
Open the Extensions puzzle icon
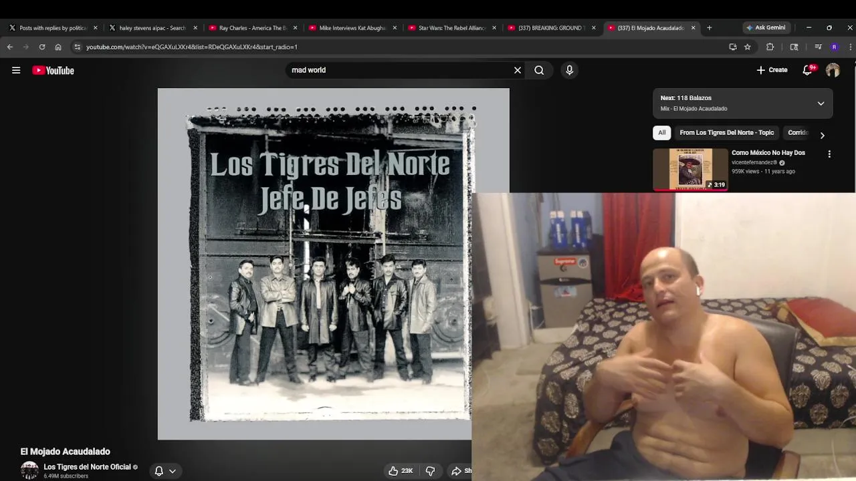click(770, 47)
